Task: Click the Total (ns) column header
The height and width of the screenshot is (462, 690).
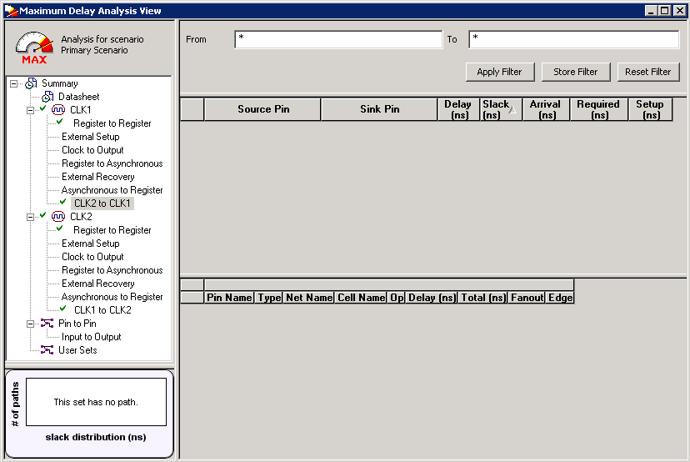Action: pos(483,298)
